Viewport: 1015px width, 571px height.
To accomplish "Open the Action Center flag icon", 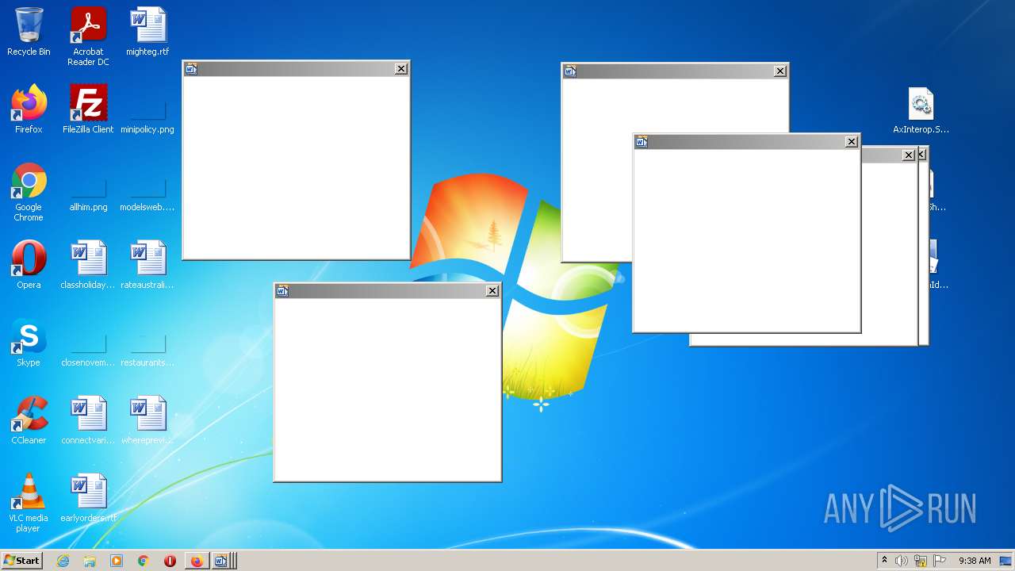I will (940, 561).
